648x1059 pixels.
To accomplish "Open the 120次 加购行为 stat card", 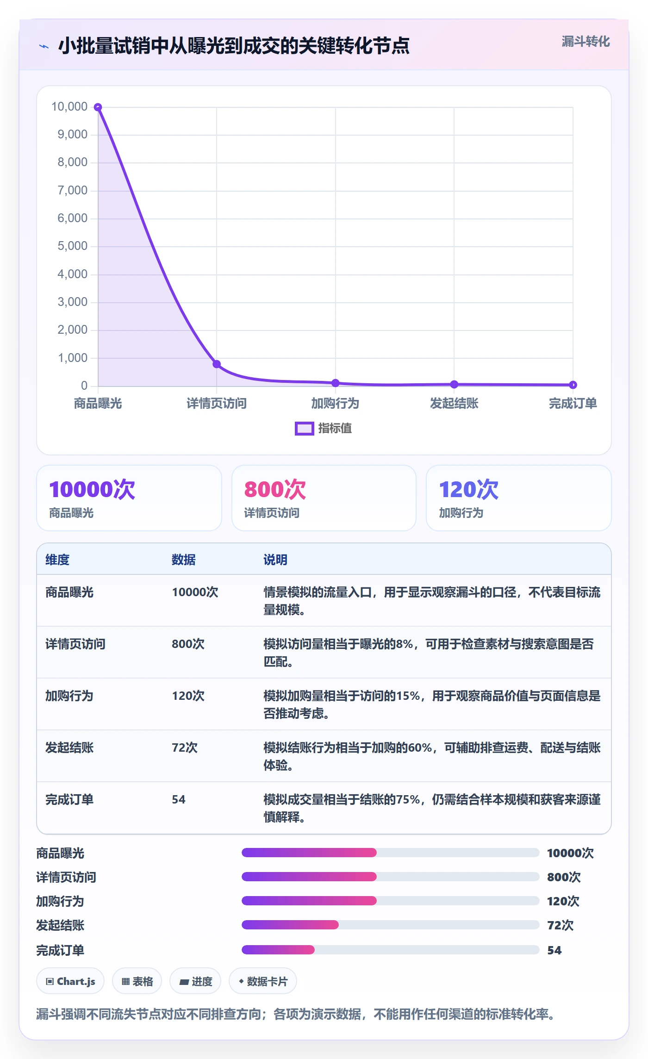I will [519, 498].
